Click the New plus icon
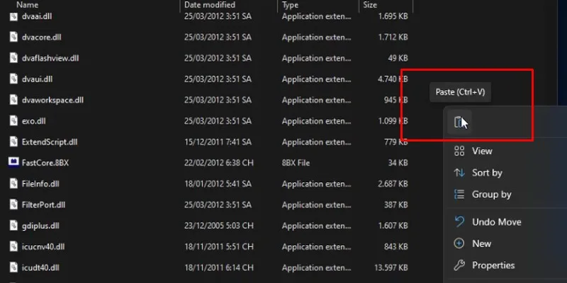Image resolution: width=567 pixels, height=283 pixels. [x=459, y=243]
